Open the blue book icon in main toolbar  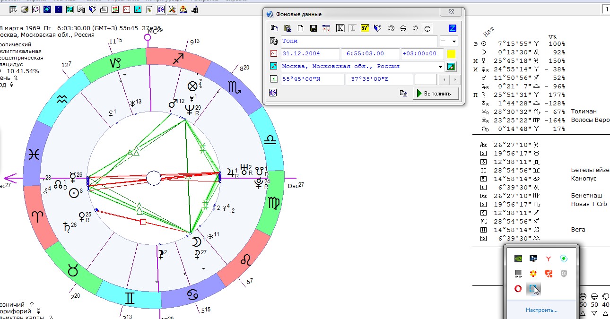click(x=92, y=9)
